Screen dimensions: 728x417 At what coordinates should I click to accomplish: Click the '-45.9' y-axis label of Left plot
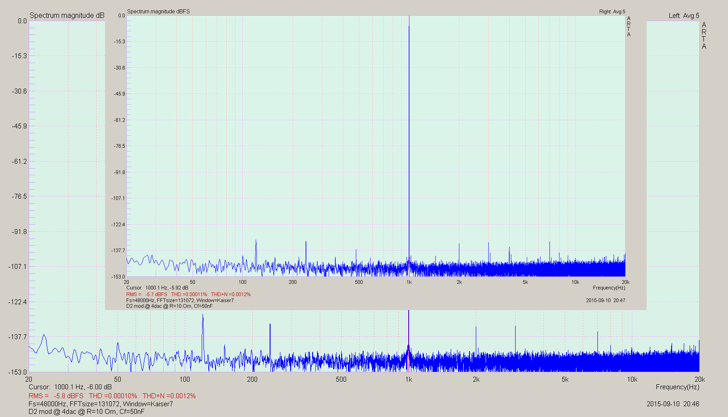(x=19, y=126)
